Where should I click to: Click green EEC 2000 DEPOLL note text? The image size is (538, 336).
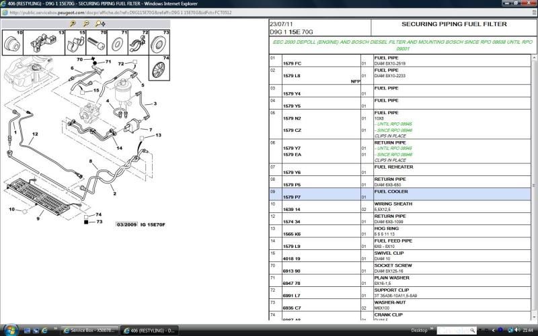click(402, 45)
